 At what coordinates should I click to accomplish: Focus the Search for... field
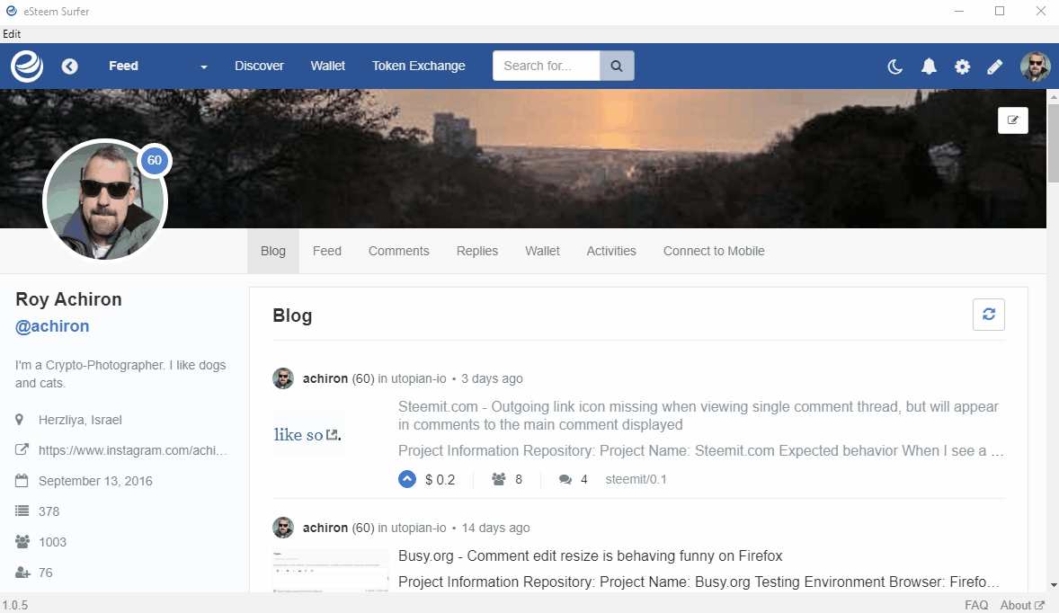(x=547, y=67)
